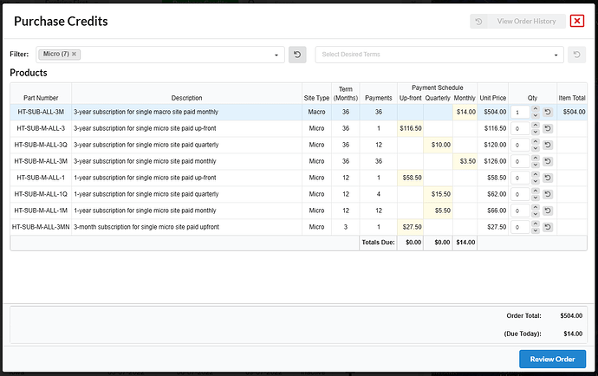Increase quantity for HT-SUB-M-ALL-1Q
Viewport: 598px width, 376px height.
click(535, 191)
